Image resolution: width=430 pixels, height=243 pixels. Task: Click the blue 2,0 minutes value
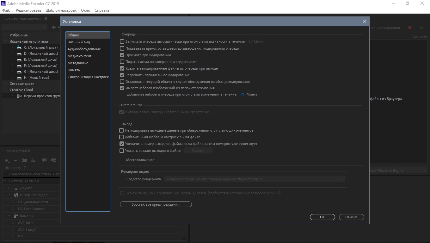(243, 94)
